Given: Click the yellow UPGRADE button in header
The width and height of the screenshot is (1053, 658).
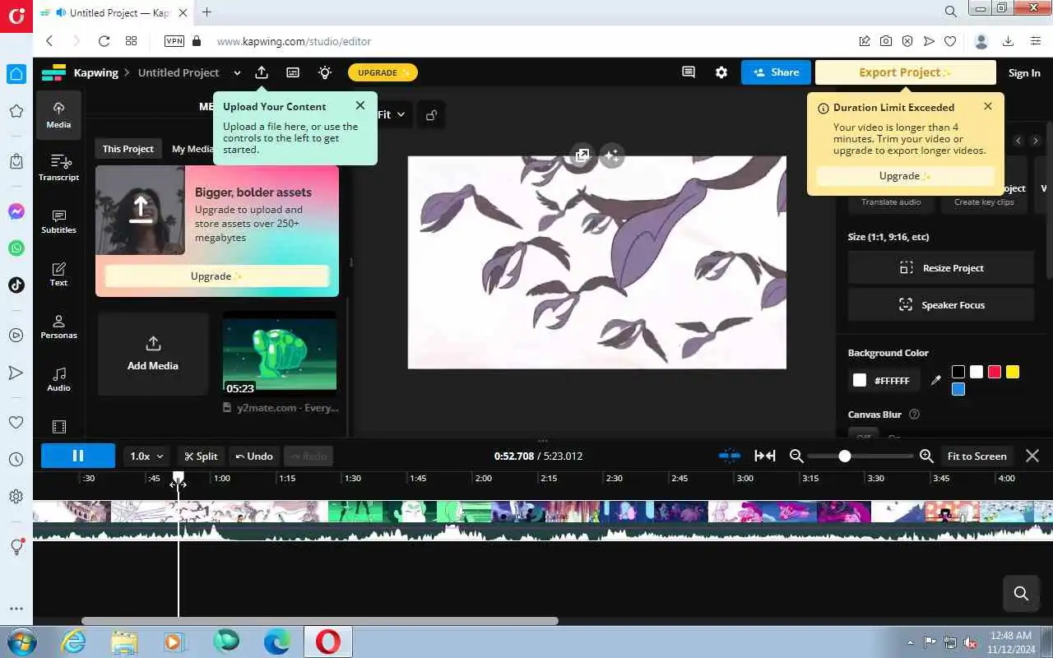Looking at the screenshot, I should pyautogui.click(x=383, y=72).
